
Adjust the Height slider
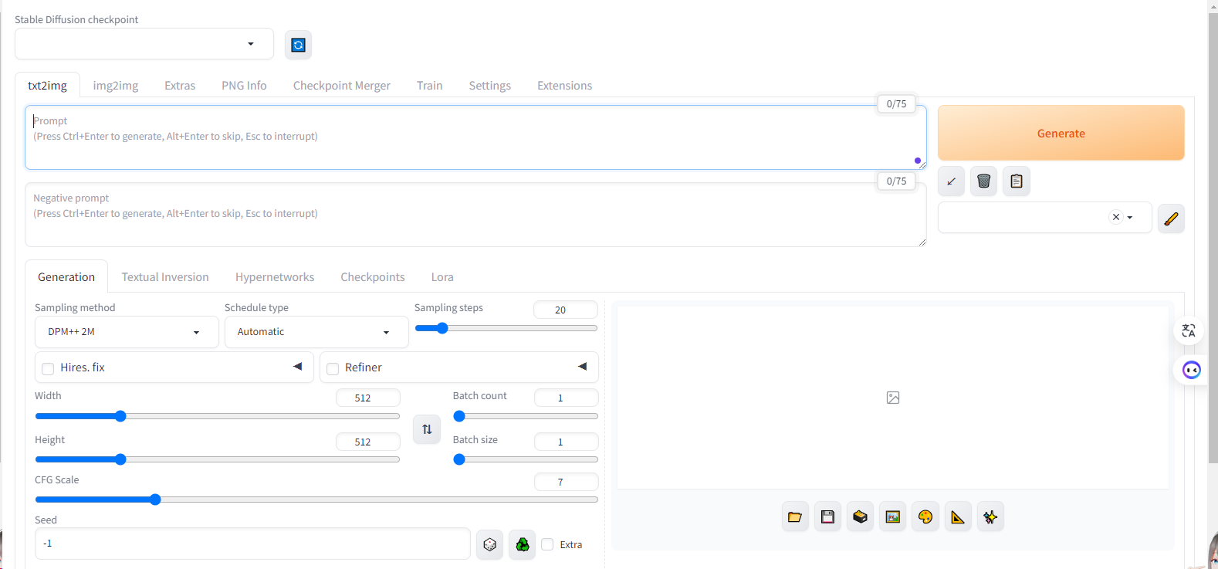[218, 459]
